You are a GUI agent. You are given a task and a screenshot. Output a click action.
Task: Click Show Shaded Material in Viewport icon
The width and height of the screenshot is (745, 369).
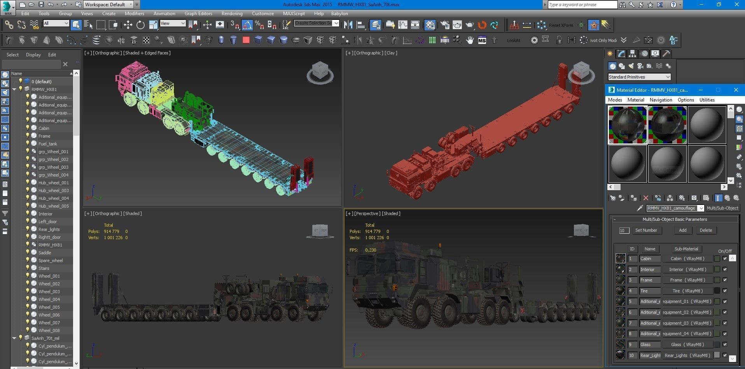(706, 198)
